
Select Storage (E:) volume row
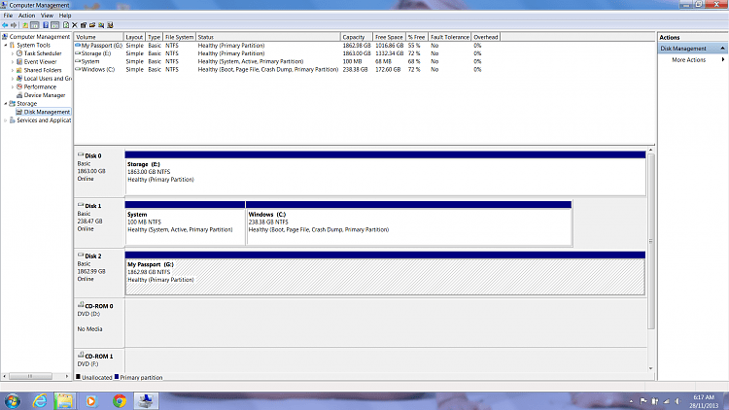[x=279, y=53]
